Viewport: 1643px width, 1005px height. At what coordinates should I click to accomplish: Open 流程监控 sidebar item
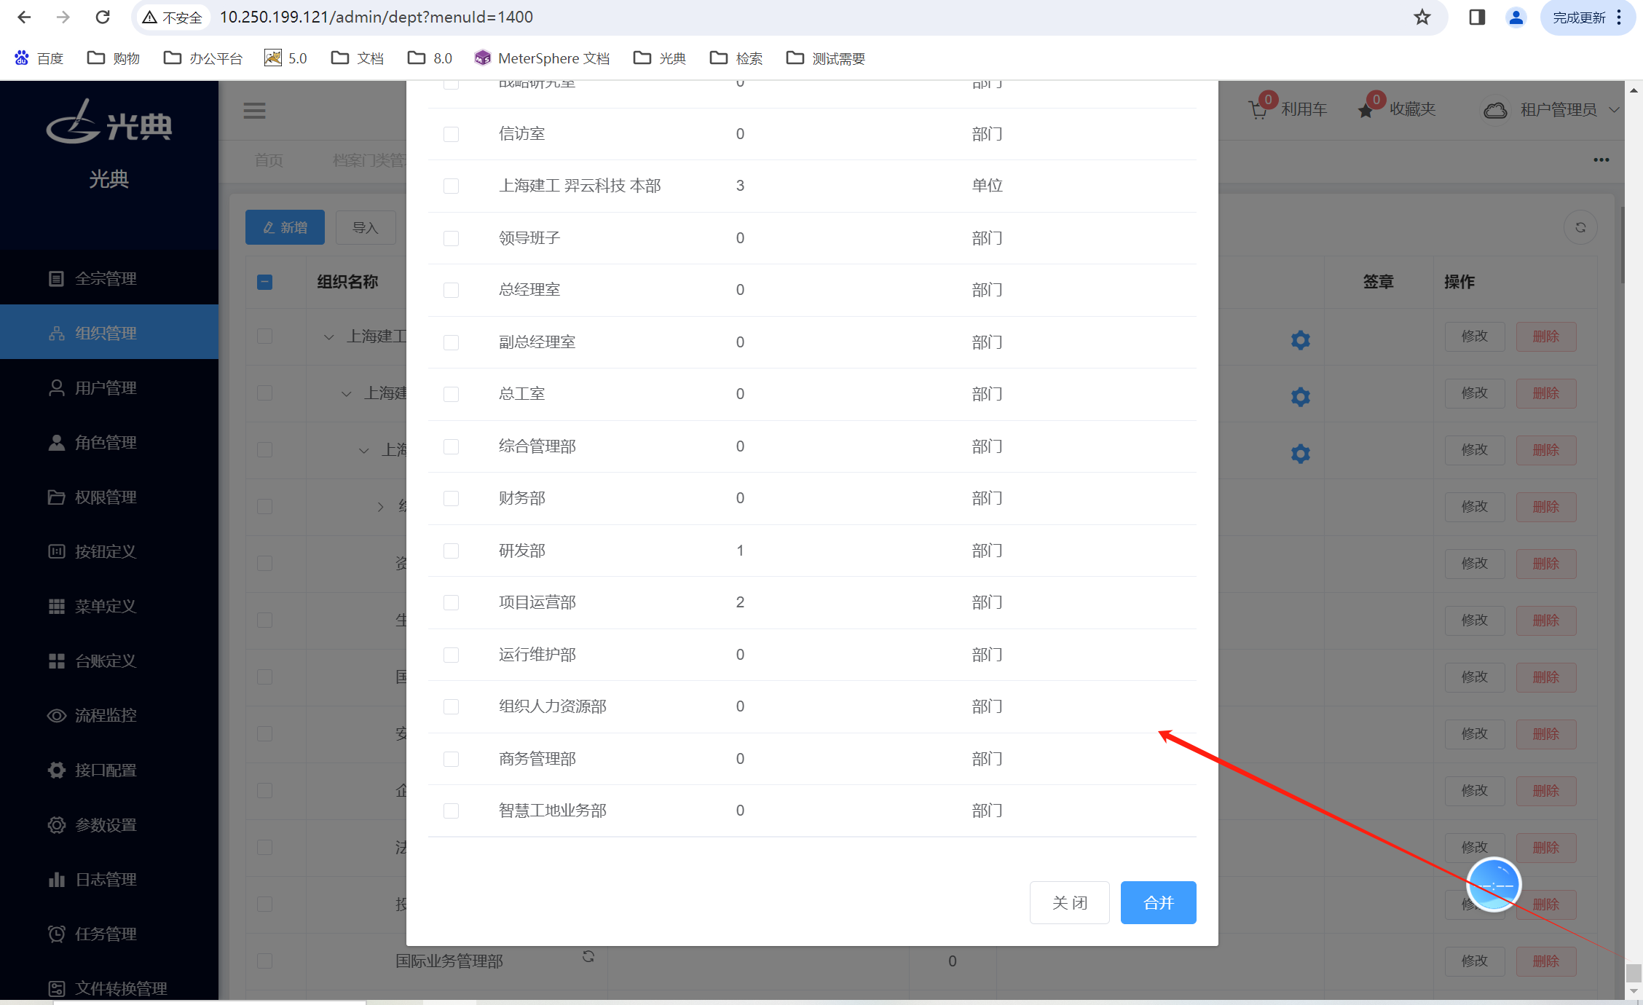[x=109, y=715]
